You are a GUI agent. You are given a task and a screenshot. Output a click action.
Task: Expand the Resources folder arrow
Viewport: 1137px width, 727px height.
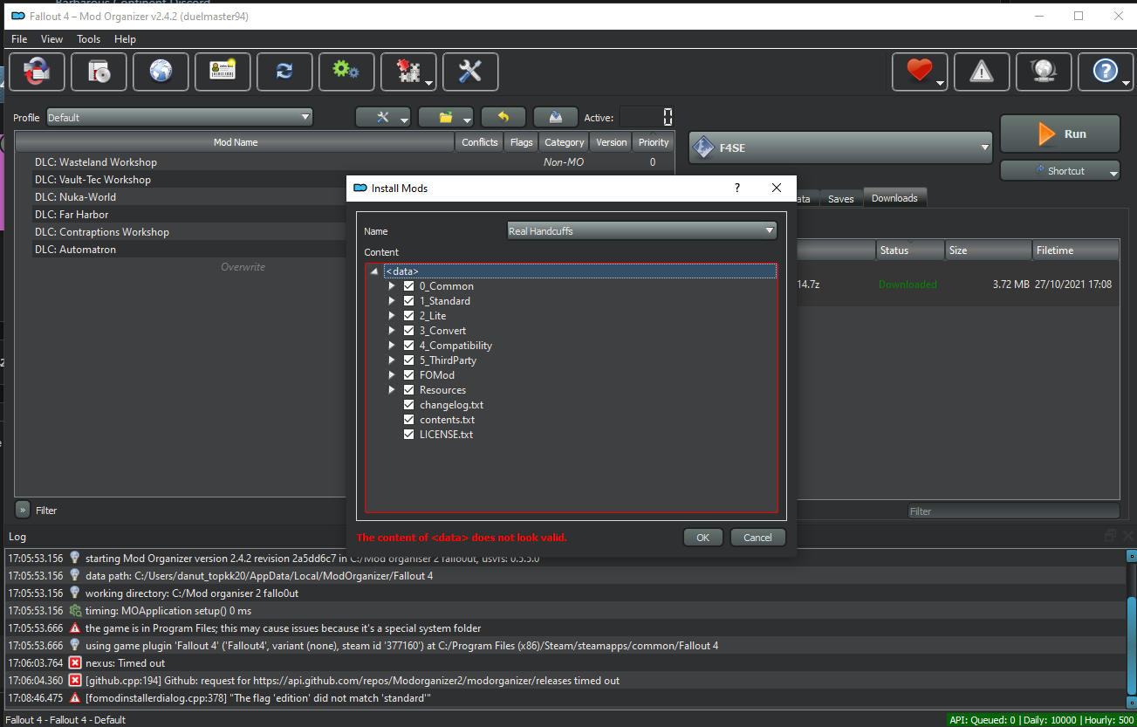click(392, 390)
